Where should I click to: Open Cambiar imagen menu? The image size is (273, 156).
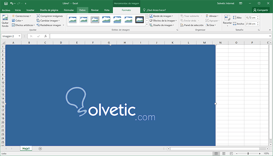pyautogui.click(x=48, y=21)
